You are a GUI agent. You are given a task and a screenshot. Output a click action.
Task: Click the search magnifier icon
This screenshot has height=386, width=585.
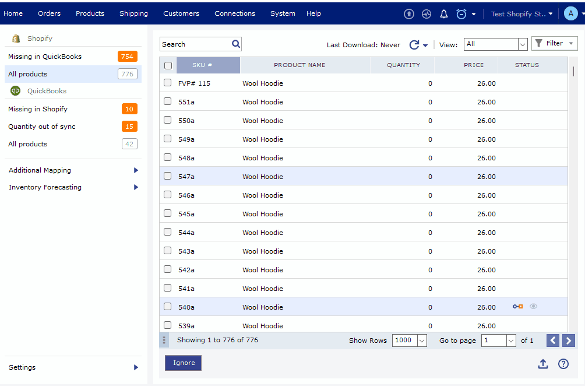click(x=236, y=44)
